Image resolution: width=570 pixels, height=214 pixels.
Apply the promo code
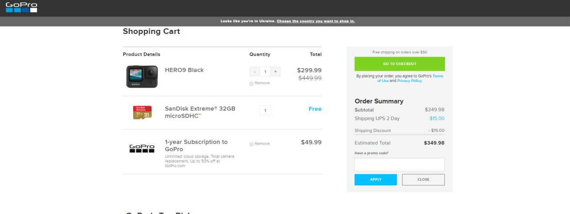coord(375,180)
